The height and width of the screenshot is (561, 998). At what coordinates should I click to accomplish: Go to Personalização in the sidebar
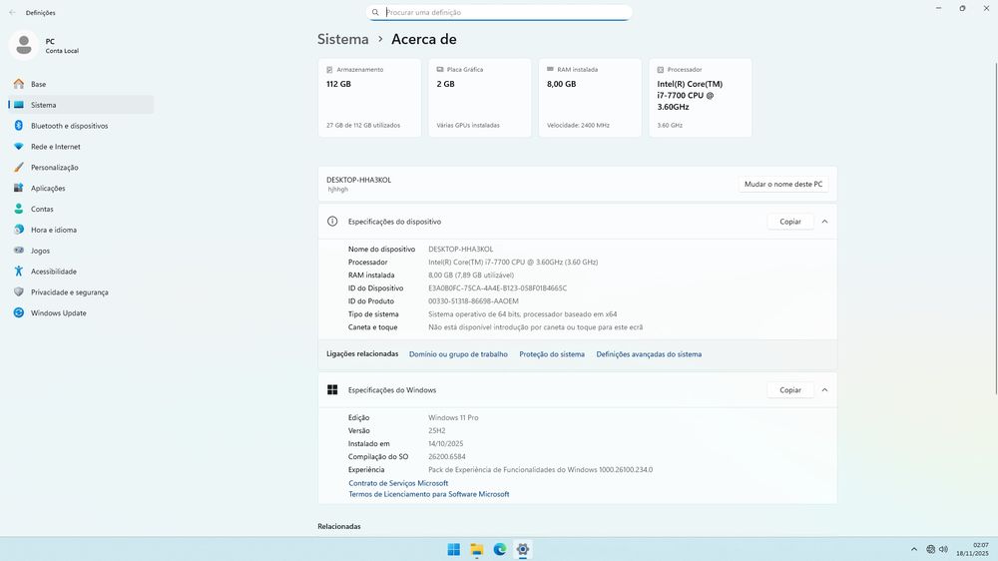tap(81, 167)
